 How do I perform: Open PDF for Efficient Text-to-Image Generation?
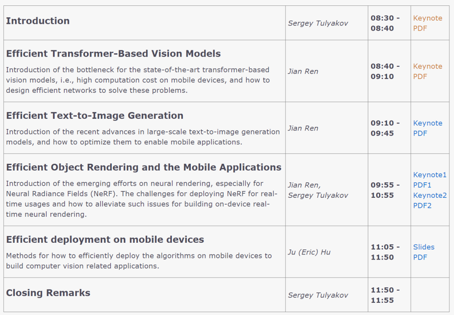[x=420, y=133]
